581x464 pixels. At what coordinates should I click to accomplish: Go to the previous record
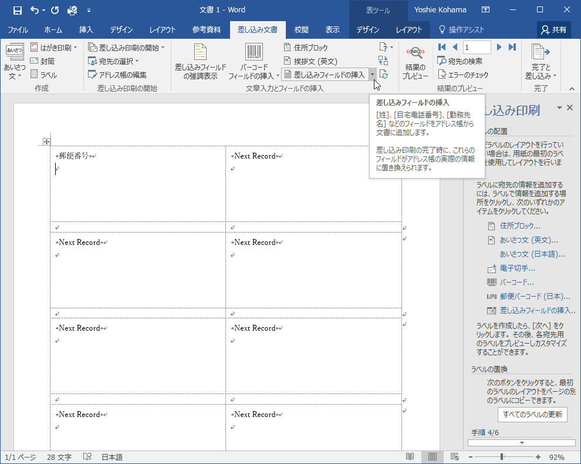point(455,47)
